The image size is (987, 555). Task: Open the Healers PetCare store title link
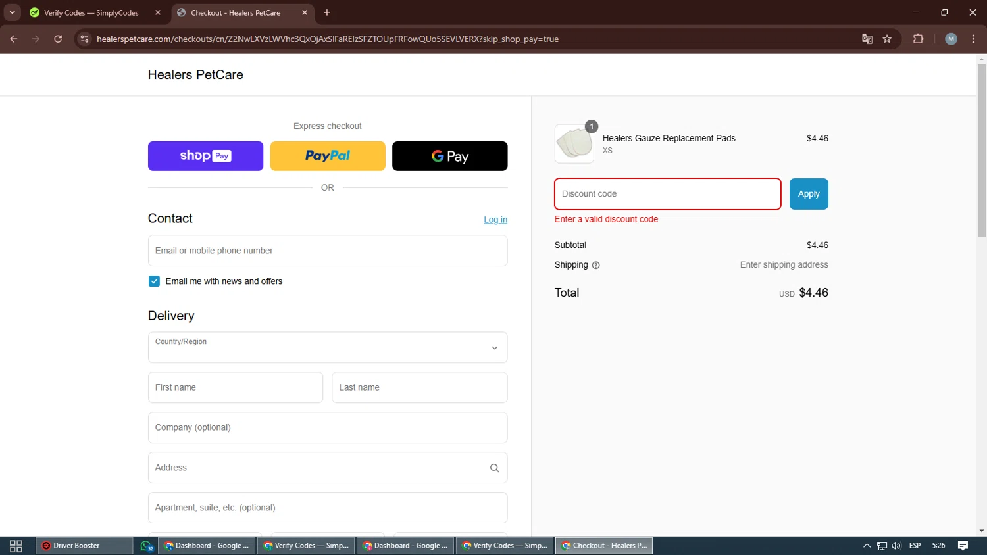click(195, 75)
